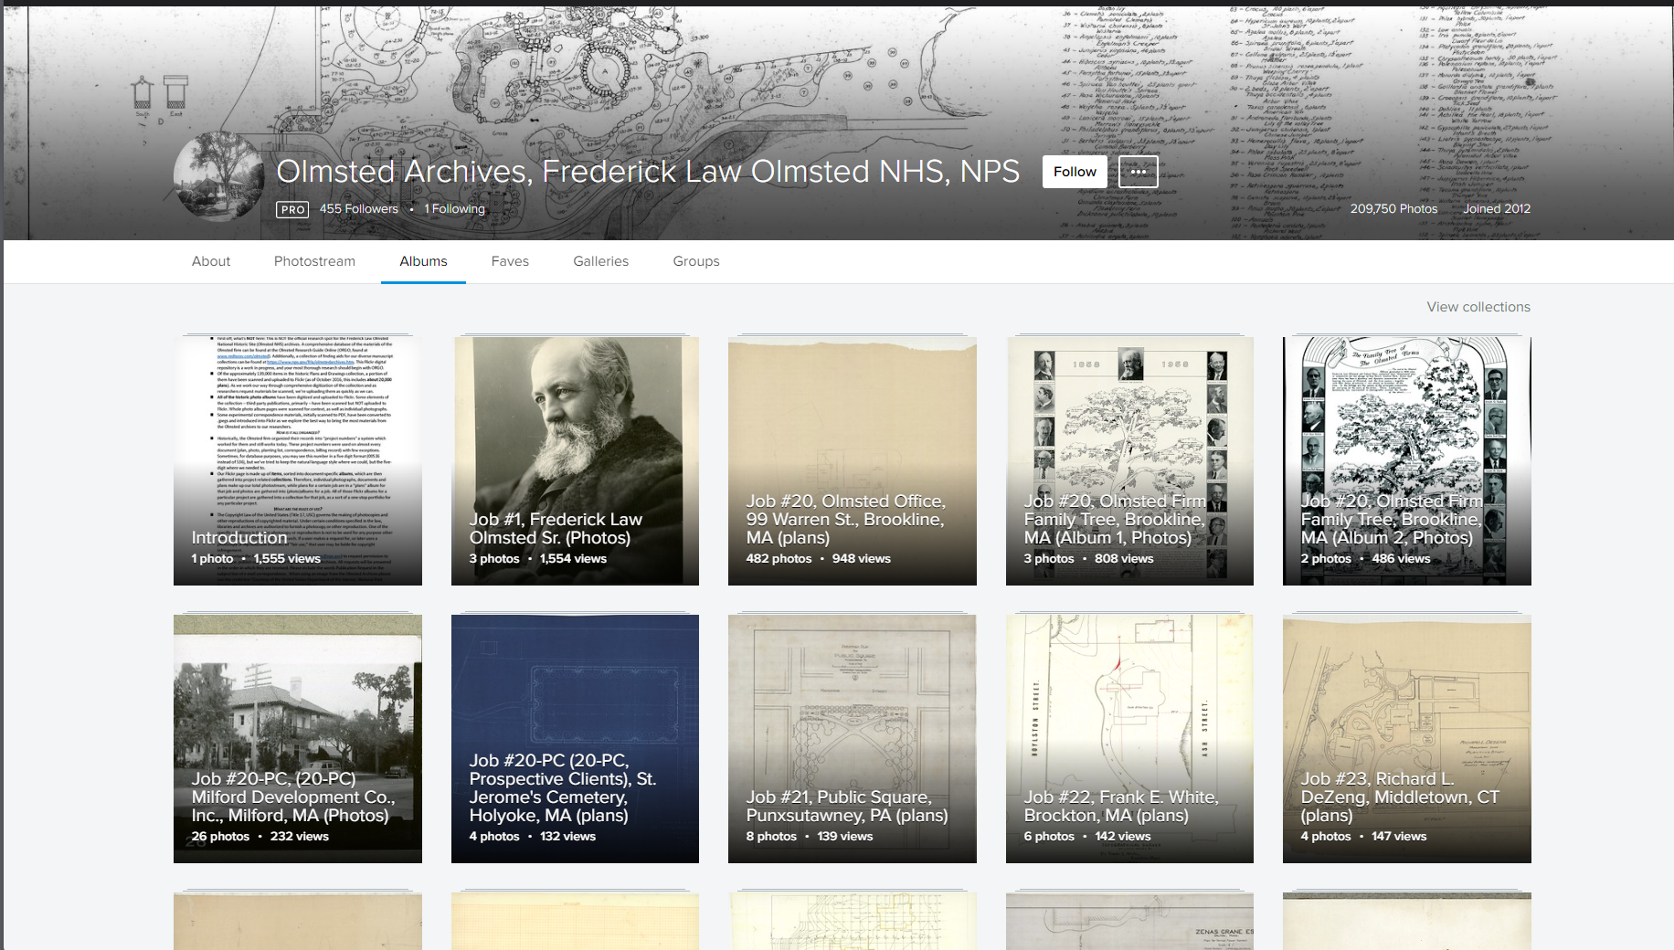1674x950 pixels.
Task: Click the profile name Olmsted Archives heading
Action: coord(648,172)
